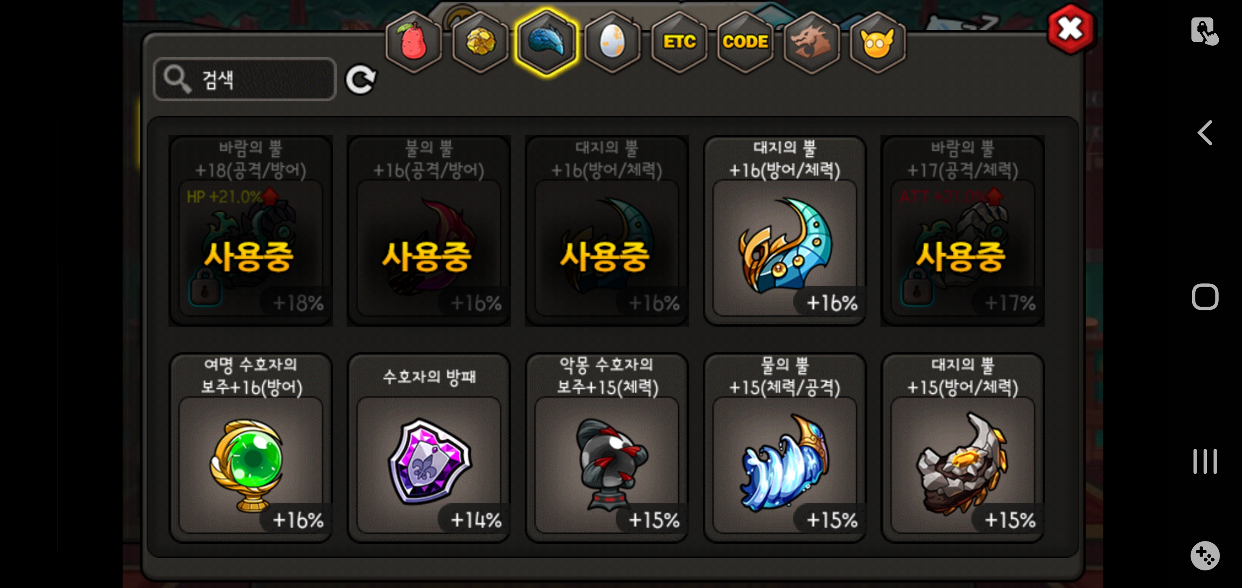Open the CODE category tab
Viewport: 1242px width, 588px height.
pyautogui.click(x=745, y=42)
